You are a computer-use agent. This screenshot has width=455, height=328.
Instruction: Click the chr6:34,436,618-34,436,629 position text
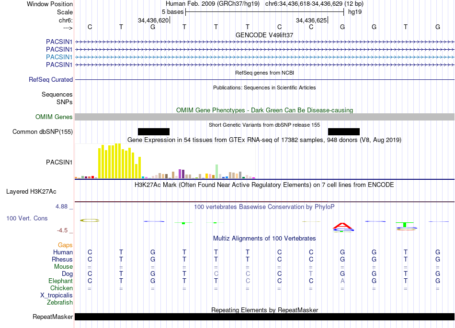(x=314, y=4)
